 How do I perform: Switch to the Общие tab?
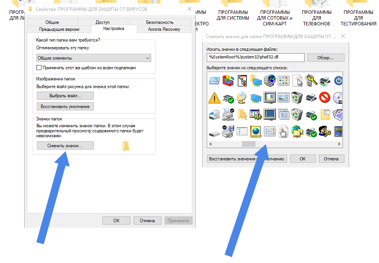(52, 22)
